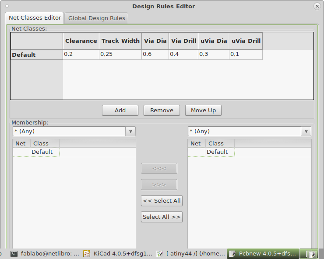Click the Net column header in right list
Image resolution: width=324 pixels, height=259 pixels.
197,143
